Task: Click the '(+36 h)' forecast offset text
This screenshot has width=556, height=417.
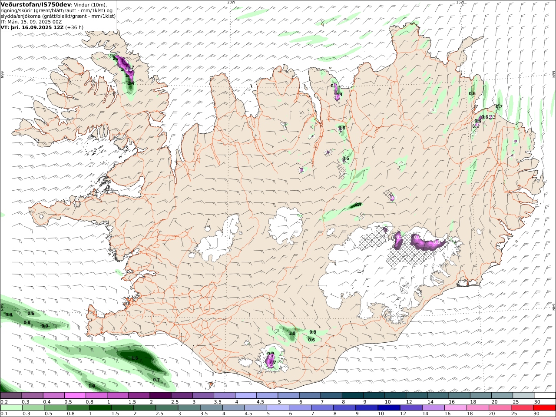Action: [x=75, y=27]
